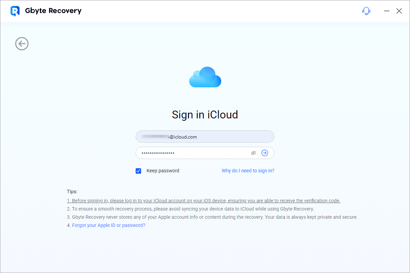Focus the Apple ID email field
The height and width of the screenshot is (273, 410).
pyautogui.click(x=205, y=136)
